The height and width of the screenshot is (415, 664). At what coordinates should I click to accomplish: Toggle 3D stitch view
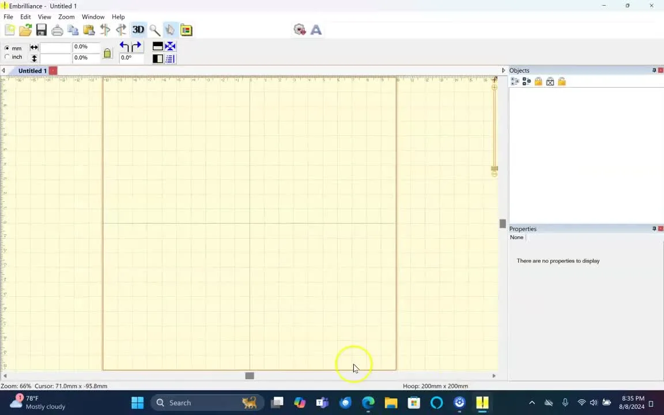pyautogui.click(x=138, y=29)
